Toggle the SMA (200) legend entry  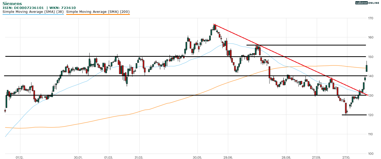point(98,12)
